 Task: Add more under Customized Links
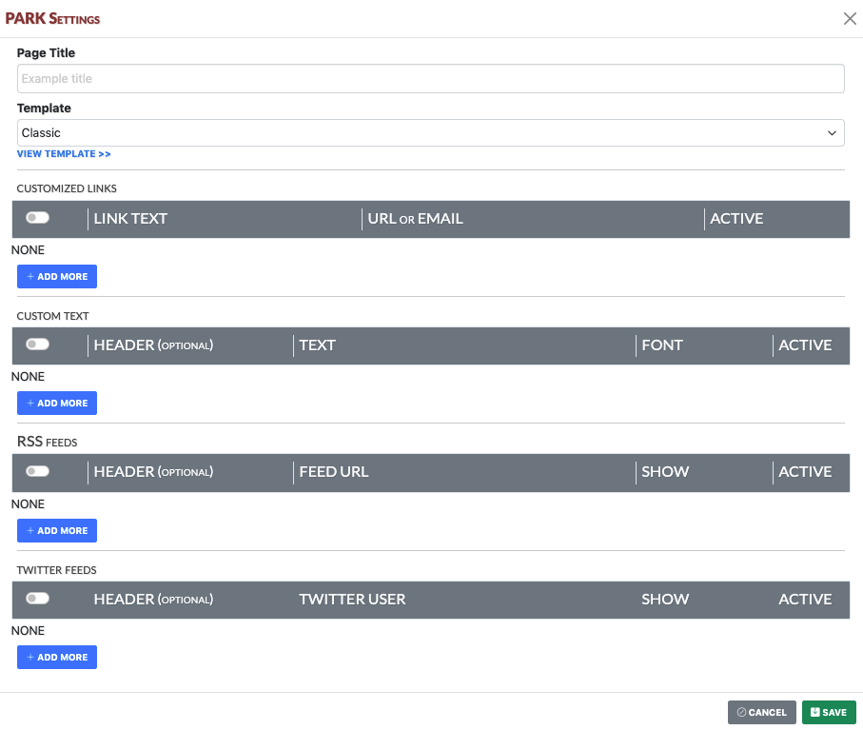coord(57,276)
